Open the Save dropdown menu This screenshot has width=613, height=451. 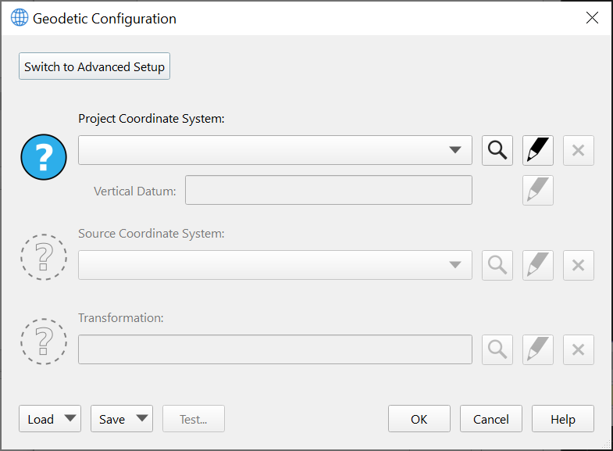tap(122, 419)
